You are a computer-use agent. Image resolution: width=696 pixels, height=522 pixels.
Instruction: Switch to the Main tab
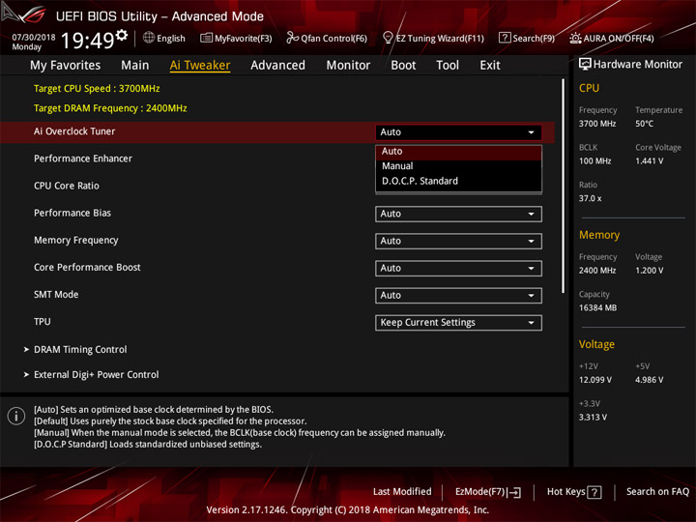pos(135,66)
